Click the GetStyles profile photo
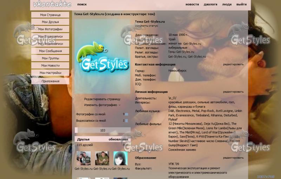The width and height of the screenshot is (281, 179). click(x=103, y=57)
